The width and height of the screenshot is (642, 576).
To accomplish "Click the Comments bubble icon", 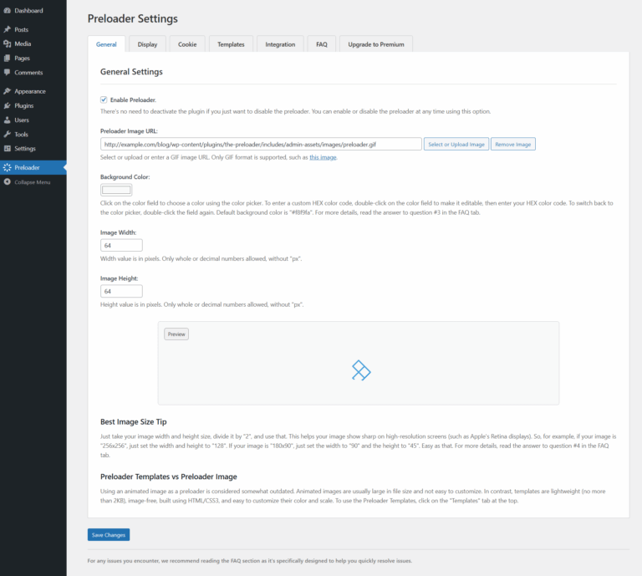I will (7, 73).
